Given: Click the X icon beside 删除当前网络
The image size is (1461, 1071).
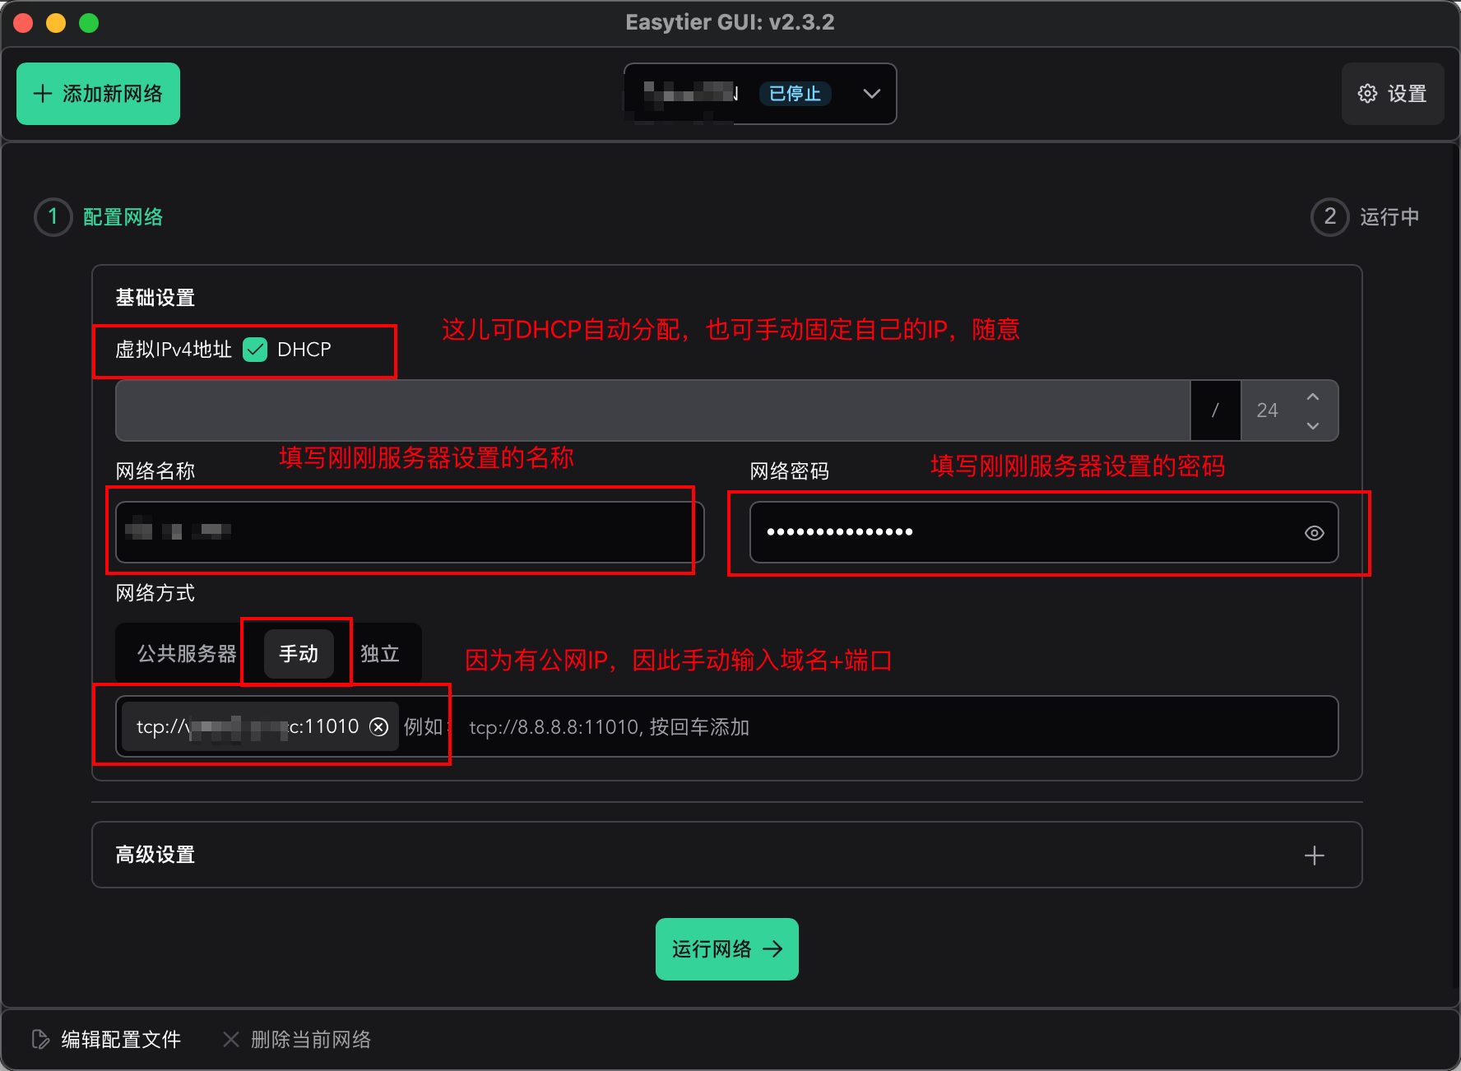Looking at the screenshot, I should click(x=230, y=1039).
